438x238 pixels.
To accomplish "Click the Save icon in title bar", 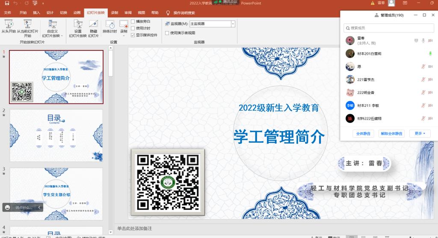I will 7,3.
